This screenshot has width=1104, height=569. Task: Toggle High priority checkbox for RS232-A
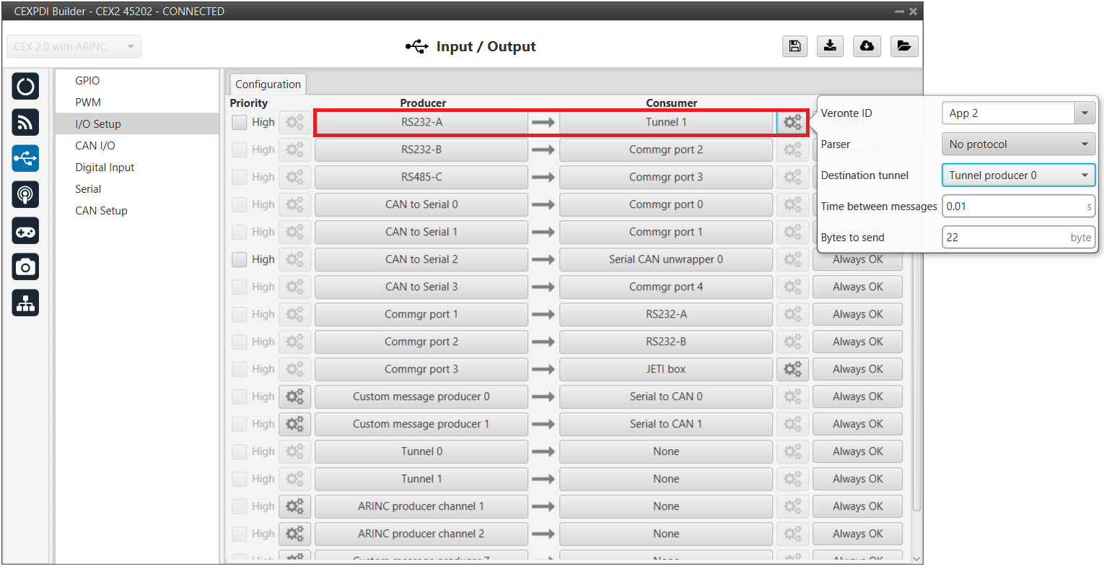[240, 123]
